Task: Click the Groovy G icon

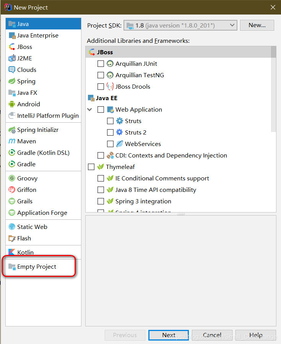Action: pyautogui.click(x=12, y=178)
